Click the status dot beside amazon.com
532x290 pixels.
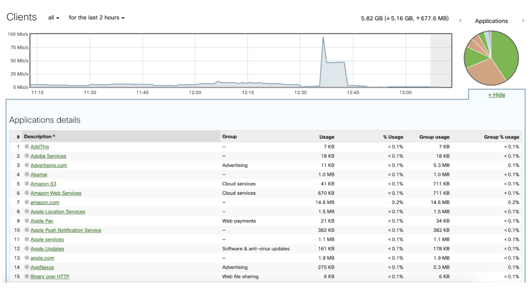(27, 202)
